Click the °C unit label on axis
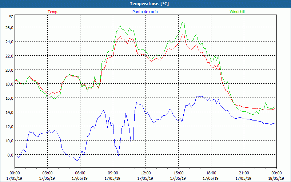Image resolution: width=291 pixels, height=182 pixels. 11,17
